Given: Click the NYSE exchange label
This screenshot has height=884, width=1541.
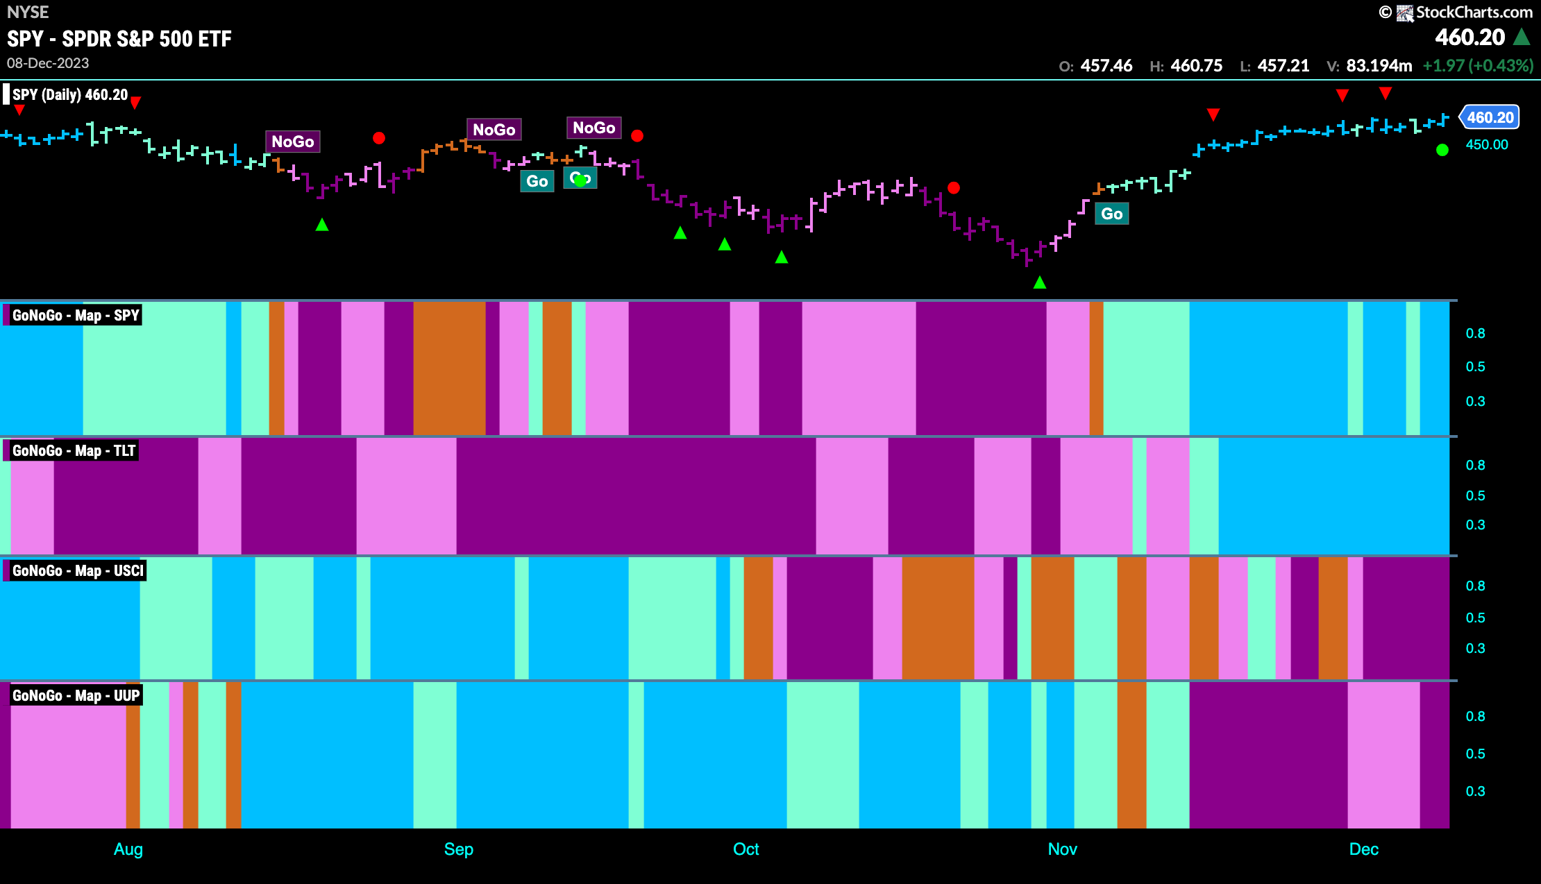Looking at the screenshot, I should [28, 12].
